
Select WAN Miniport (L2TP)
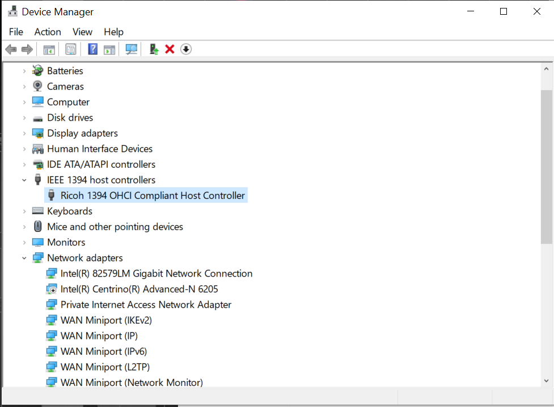tap(105, 367)
